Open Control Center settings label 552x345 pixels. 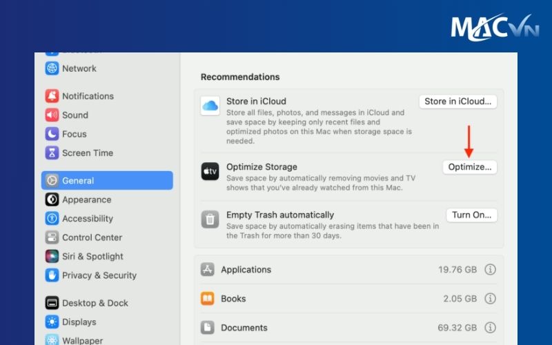(92, 237)
